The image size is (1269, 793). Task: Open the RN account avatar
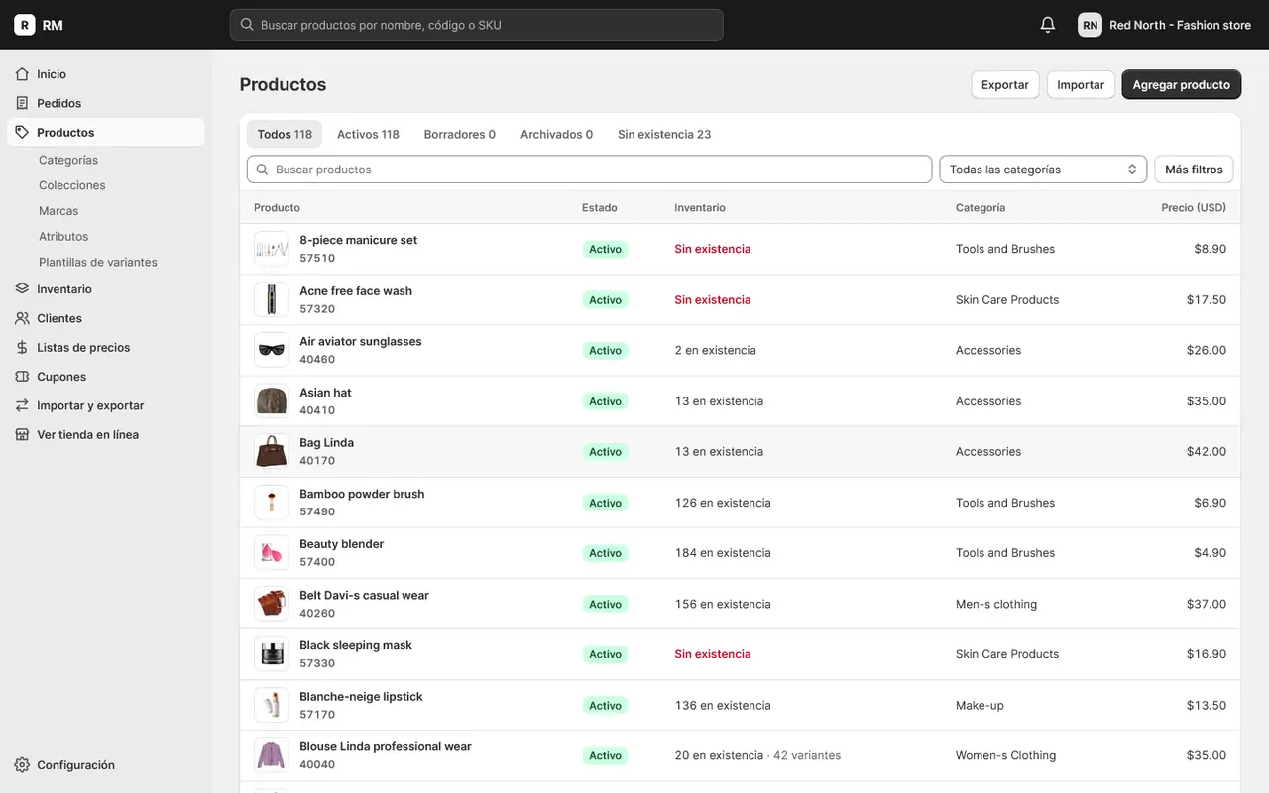click(1090, 25)
